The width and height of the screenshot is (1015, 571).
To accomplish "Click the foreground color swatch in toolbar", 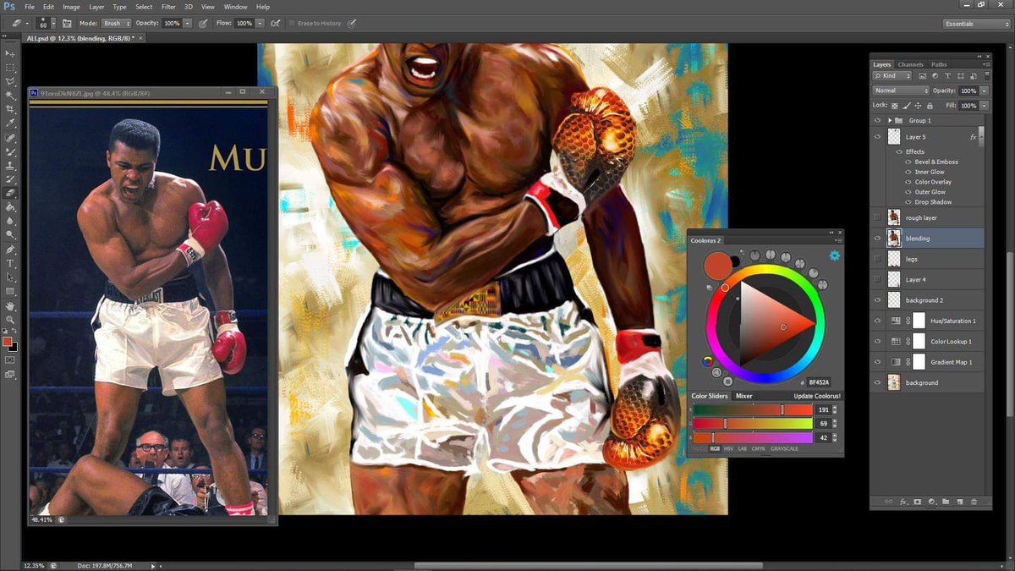I will [x=8, y=342].
